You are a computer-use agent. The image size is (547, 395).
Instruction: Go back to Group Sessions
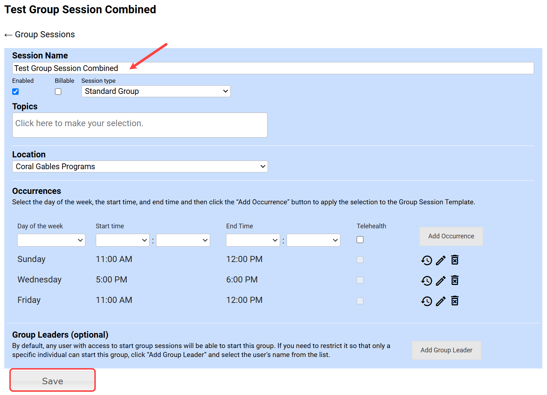pyautogui.click(x=40, y=34)
